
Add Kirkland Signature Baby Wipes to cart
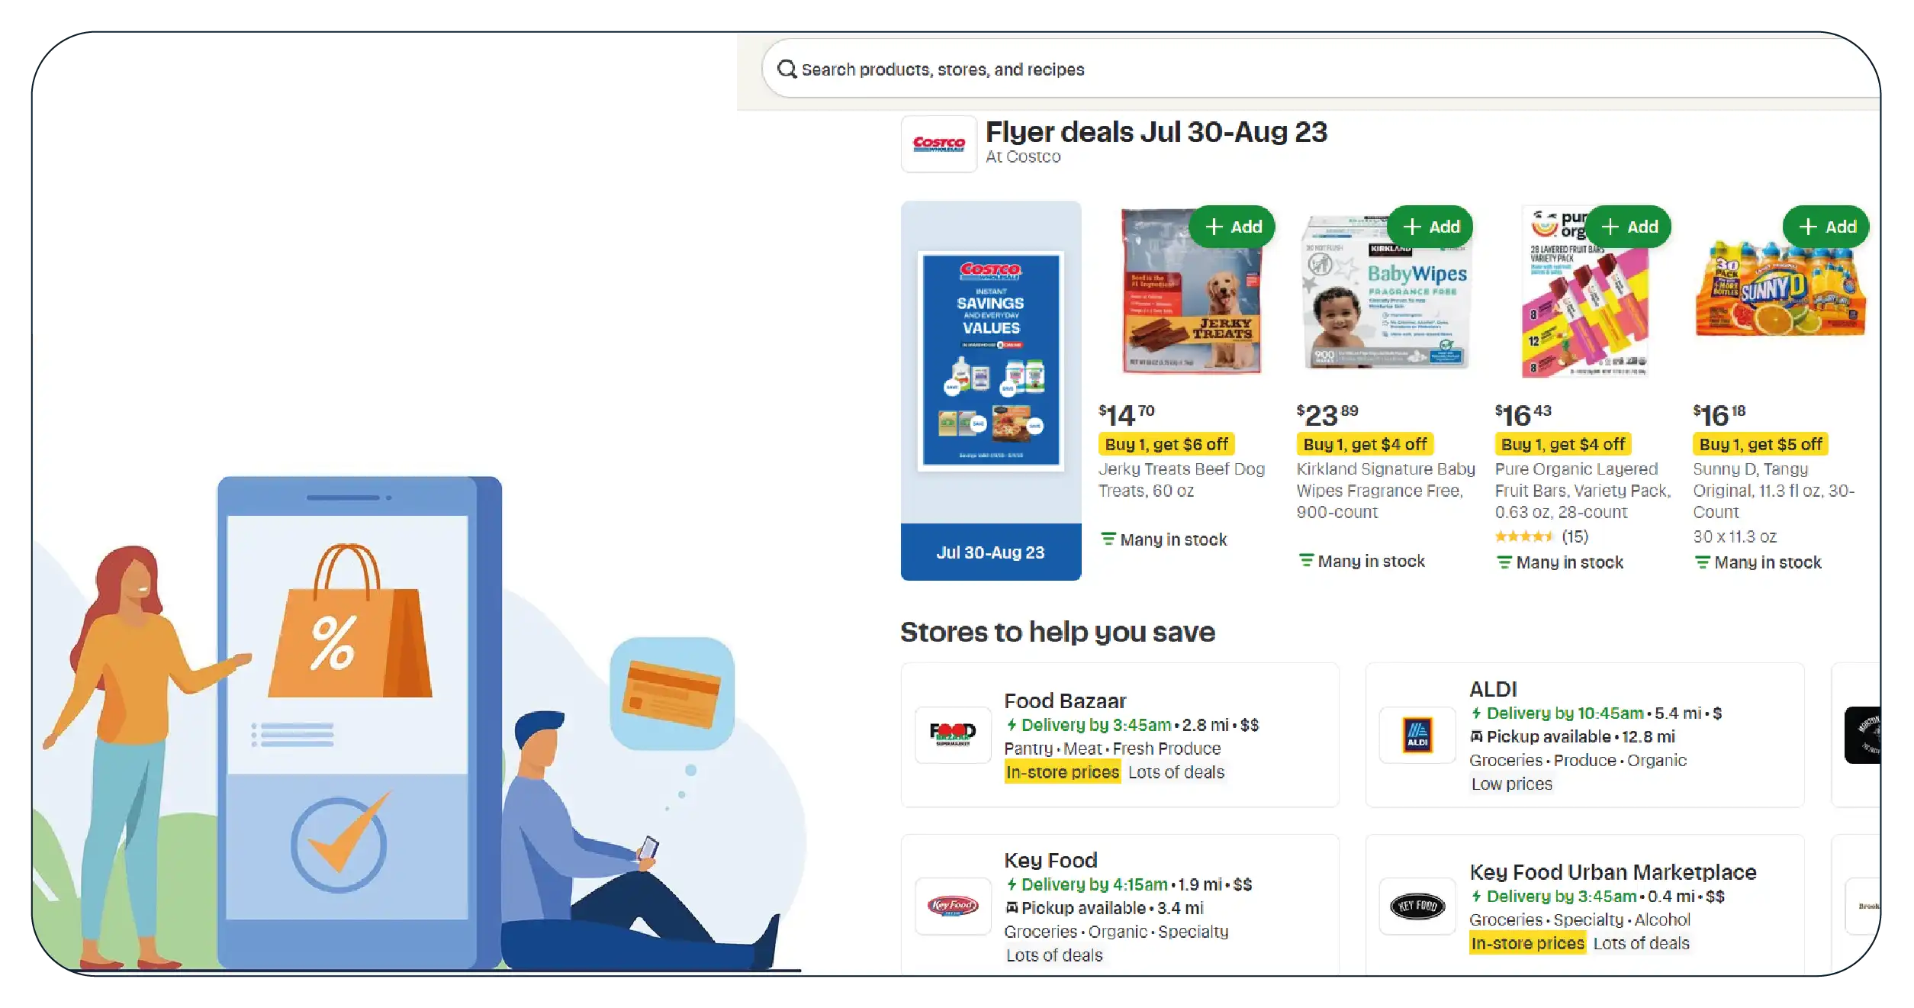[x=1430, y=227]
